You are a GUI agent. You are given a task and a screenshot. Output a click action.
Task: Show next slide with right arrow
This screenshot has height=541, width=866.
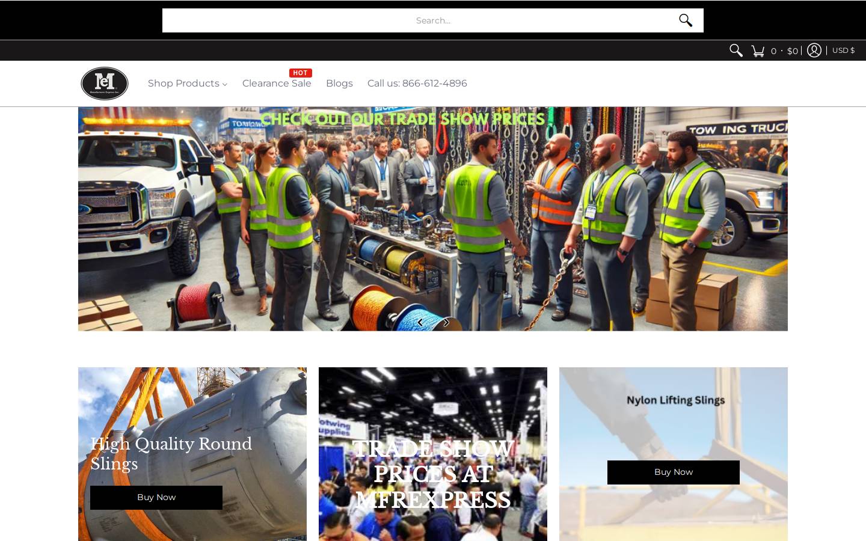pyautogui.click(x=446, y=323)
